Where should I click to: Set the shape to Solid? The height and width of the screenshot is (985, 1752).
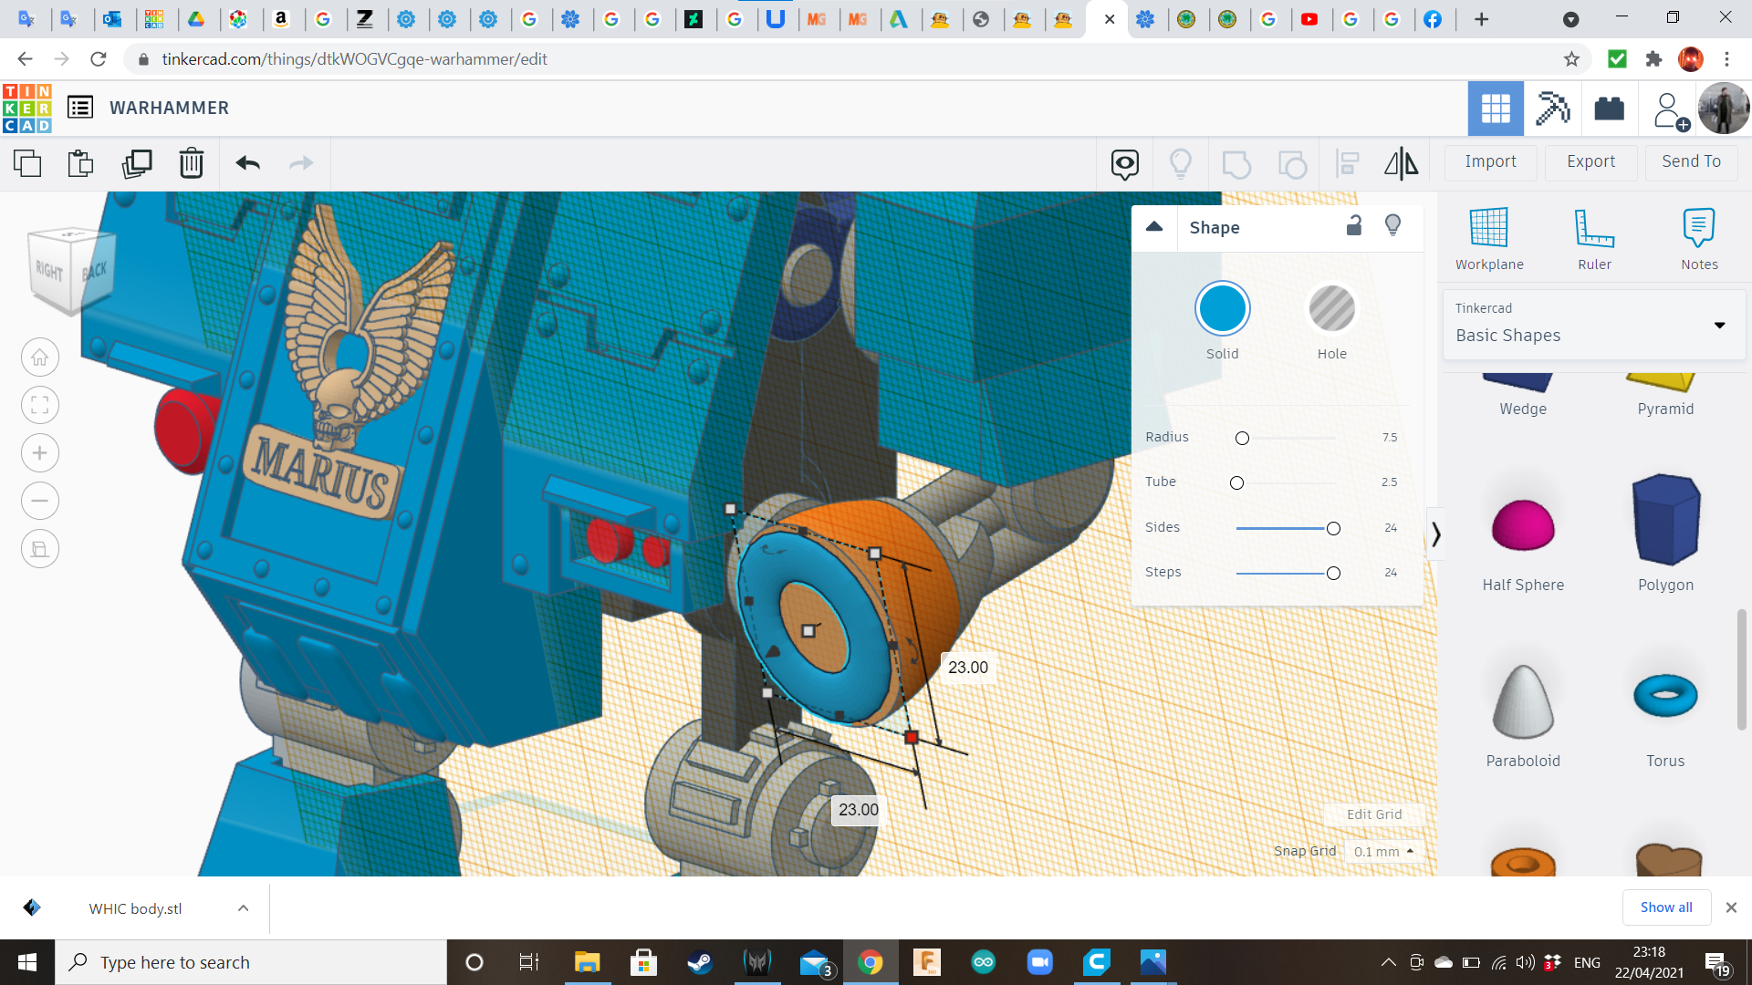point(1222,309)
